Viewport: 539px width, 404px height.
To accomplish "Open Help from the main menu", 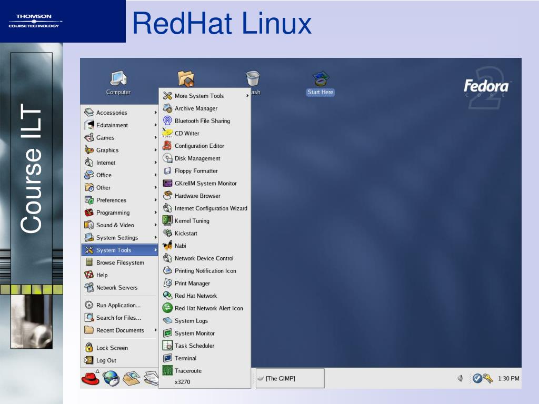I will pyautogui.click(x=120, y=275).
